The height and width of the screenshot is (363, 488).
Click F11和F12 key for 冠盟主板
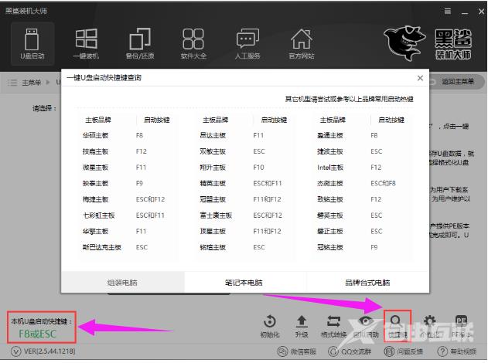267,199
